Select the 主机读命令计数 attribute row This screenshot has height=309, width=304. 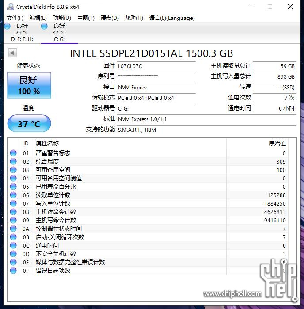coord(148,212)
